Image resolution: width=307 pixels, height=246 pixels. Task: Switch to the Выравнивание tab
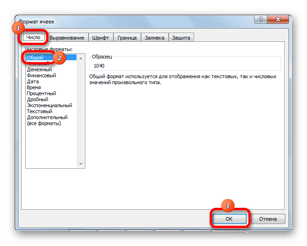(67, 38)
